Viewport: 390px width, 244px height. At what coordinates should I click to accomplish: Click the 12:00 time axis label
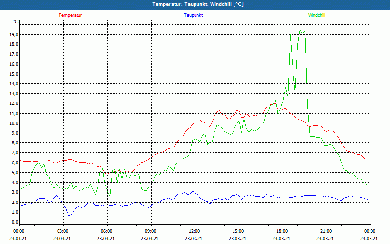194,231
